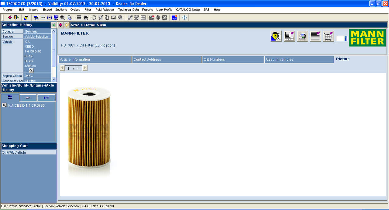Click the add to list icon with arrow

pos(315,36)
